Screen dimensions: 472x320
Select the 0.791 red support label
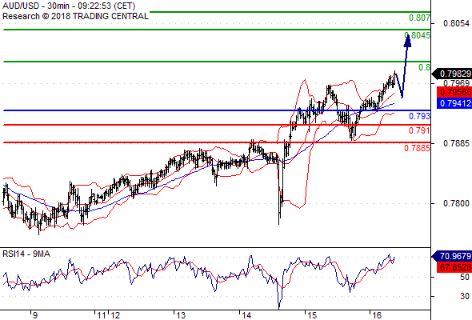click(419, 130)
